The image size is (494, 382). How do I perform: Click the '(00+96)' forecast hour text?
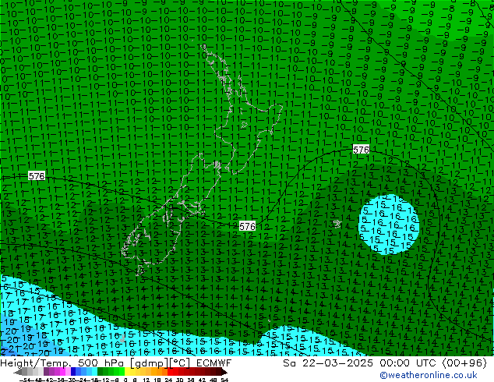[465, 363]
